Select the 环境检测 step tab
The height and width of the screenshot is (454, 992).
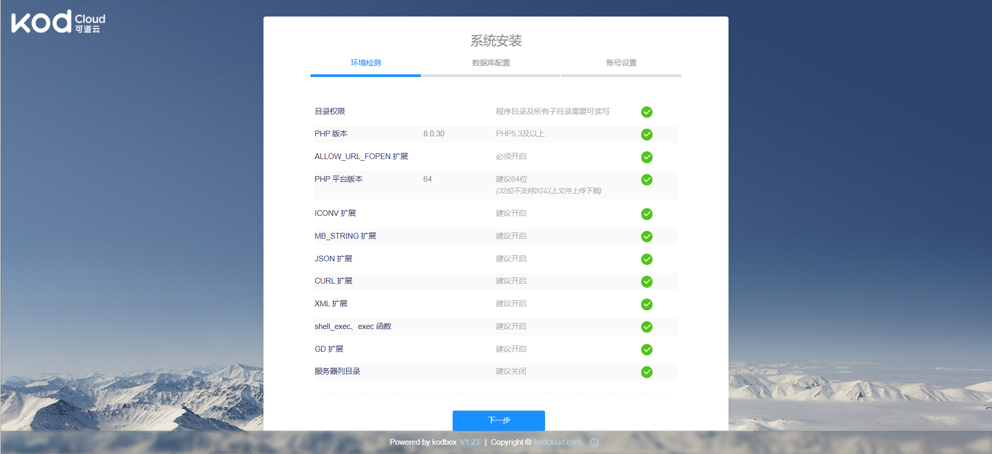[x=366, y=63]
